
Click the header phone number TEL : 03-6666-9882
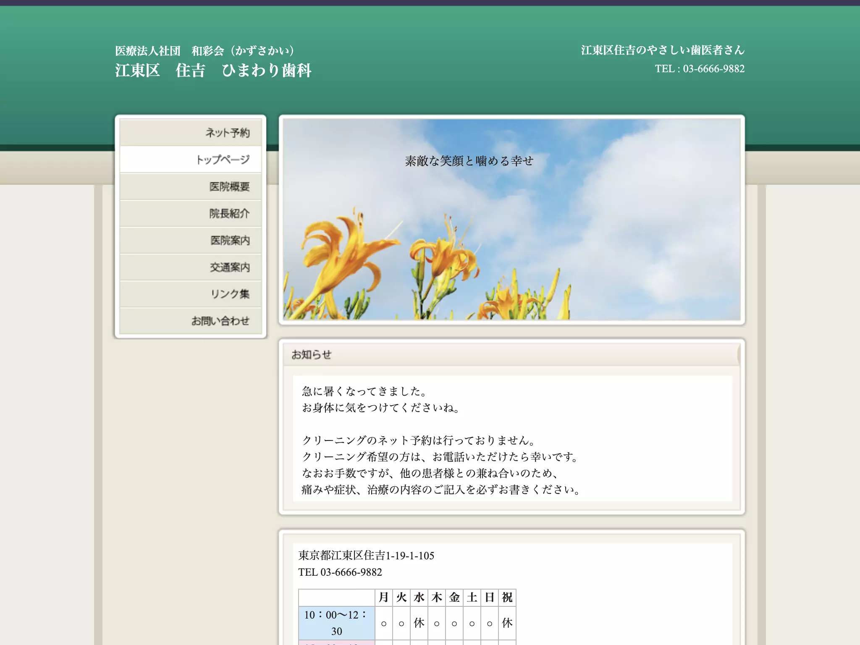700,68
